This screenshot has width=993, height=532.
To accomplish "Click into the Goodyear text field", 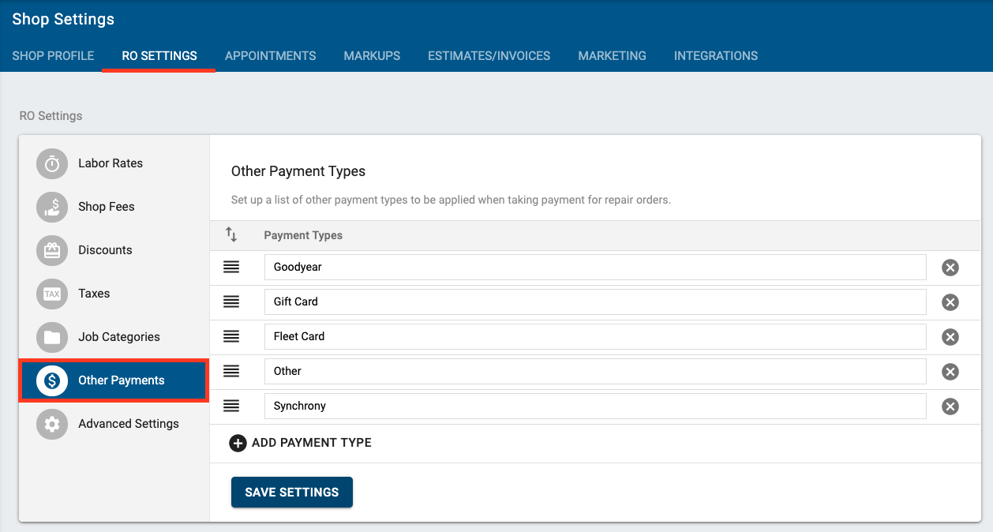I will (x=595, y=267).
